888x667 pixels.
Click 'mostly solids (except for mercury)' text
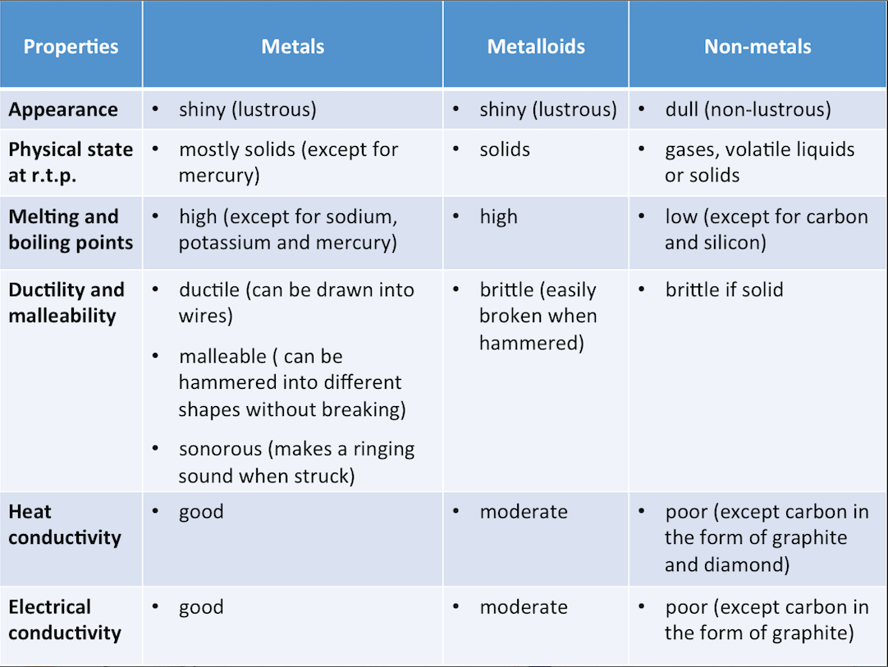click(x=288, y=162)
